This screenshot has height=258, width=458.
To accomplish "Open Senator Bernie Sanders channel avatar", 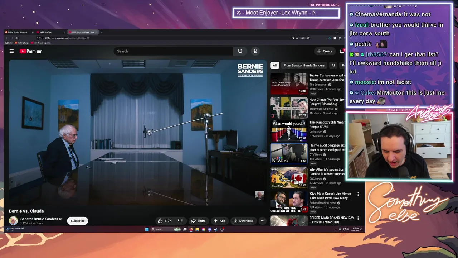I will pyautogui.click(x=13, y=221).
